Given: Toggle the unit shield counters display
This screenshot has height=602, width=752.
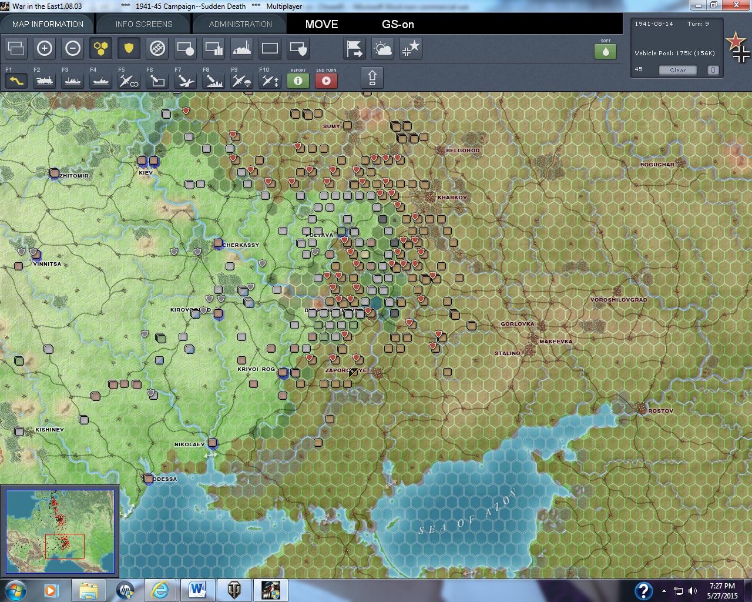Looking at the screenshot, I should coord(129,48).
